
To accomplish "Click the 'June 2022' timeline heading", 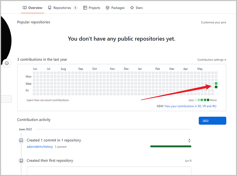I will point(25,129).
